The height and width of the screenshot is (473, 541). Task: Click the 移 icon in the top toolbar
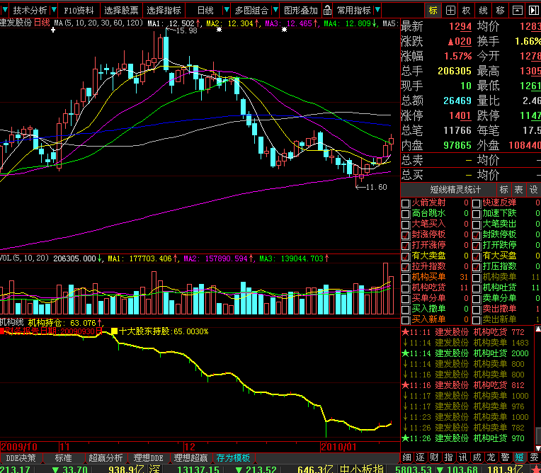pyautogui.click(x=501, y=11)
